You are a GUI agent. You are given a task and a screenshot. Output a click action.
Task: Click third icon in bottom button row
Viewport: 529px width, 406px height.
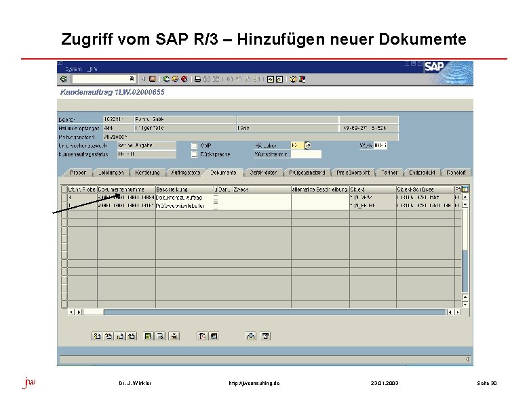point(120,336)
